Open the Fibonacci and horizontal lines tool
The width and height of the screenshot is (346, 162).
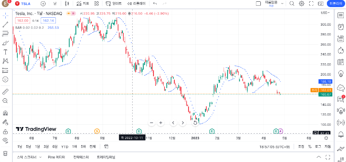click(x=5, y=34)
